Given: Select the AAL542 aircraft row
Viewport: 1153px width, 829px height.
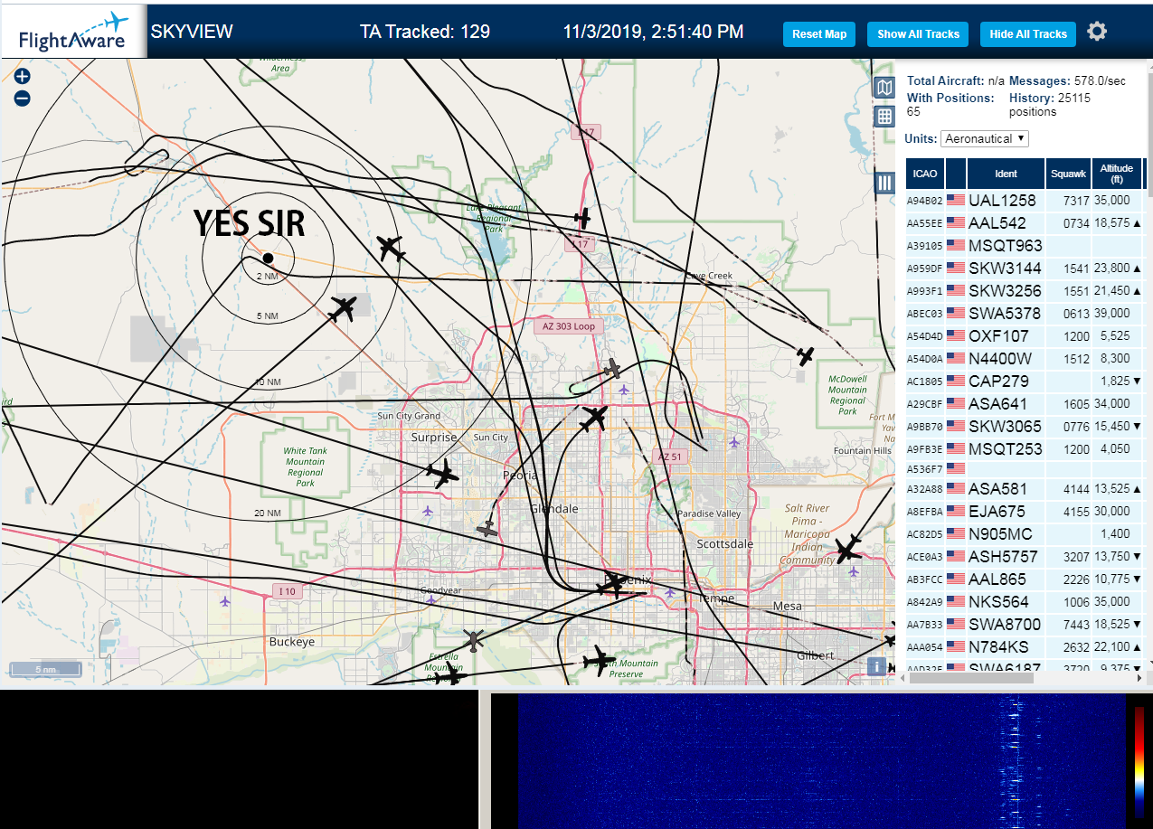Looking at the screenshot, I should (x=1025, y=223).
